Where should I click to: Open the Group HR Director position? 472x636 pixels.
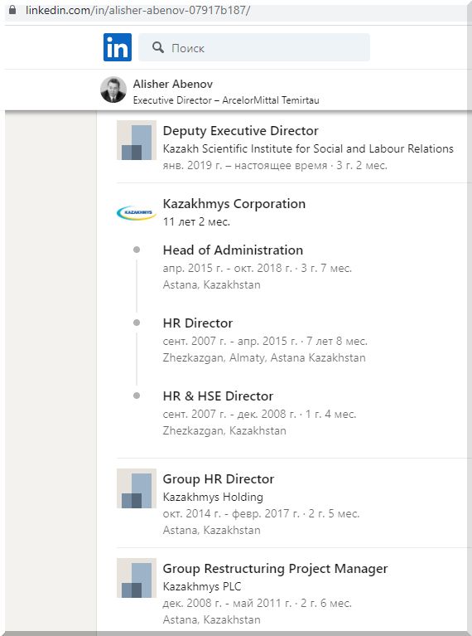(219, 479)
